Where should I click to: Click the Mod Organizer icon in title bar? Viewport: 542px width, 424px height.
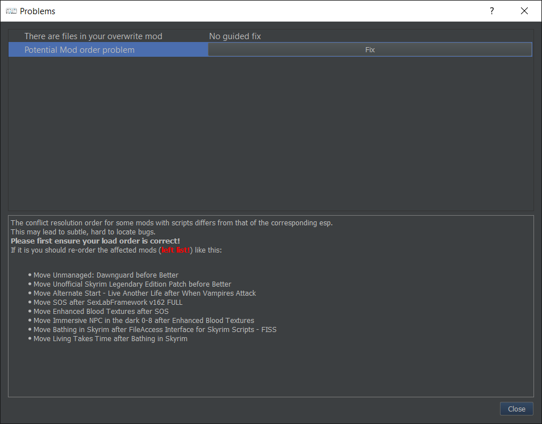(11, 11)
